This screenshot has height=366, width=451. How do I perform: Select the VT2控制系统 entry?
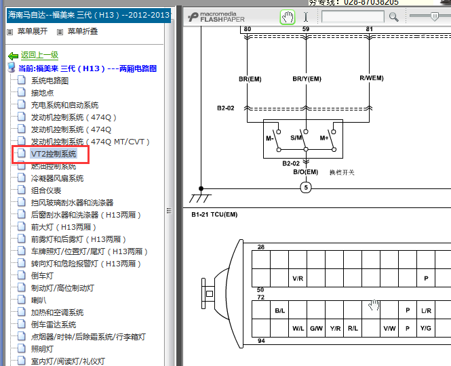[x=54, y=154]
